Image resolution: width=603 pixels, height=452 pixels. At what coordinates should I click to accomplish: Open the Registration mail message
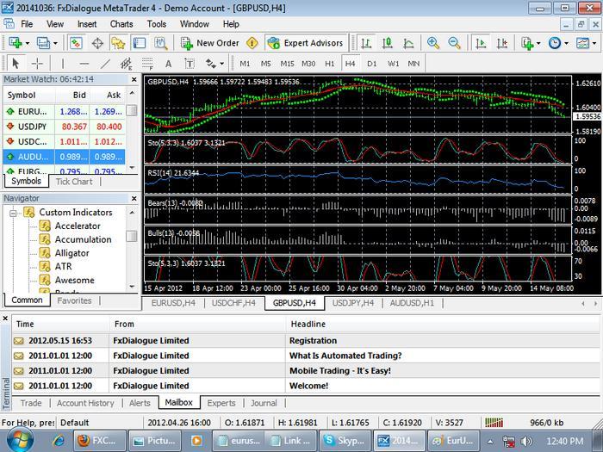(306, 341)
